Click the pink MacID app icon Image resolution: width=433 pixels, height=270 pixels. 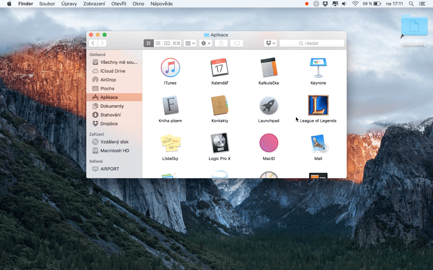pyautogui.click(x=269, y=143)
